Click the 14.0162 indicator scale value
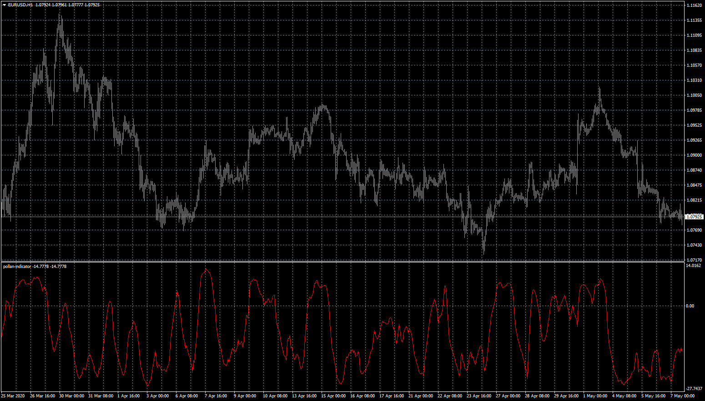The width and height of the screenshot is (705, 401). pyautogui.click(x=694, y=266)
